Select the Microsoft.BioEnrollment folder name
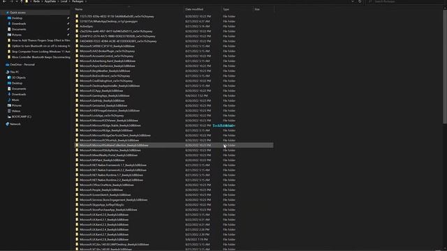This screenshot has height=251, width=447. click(x=105, y=76)
